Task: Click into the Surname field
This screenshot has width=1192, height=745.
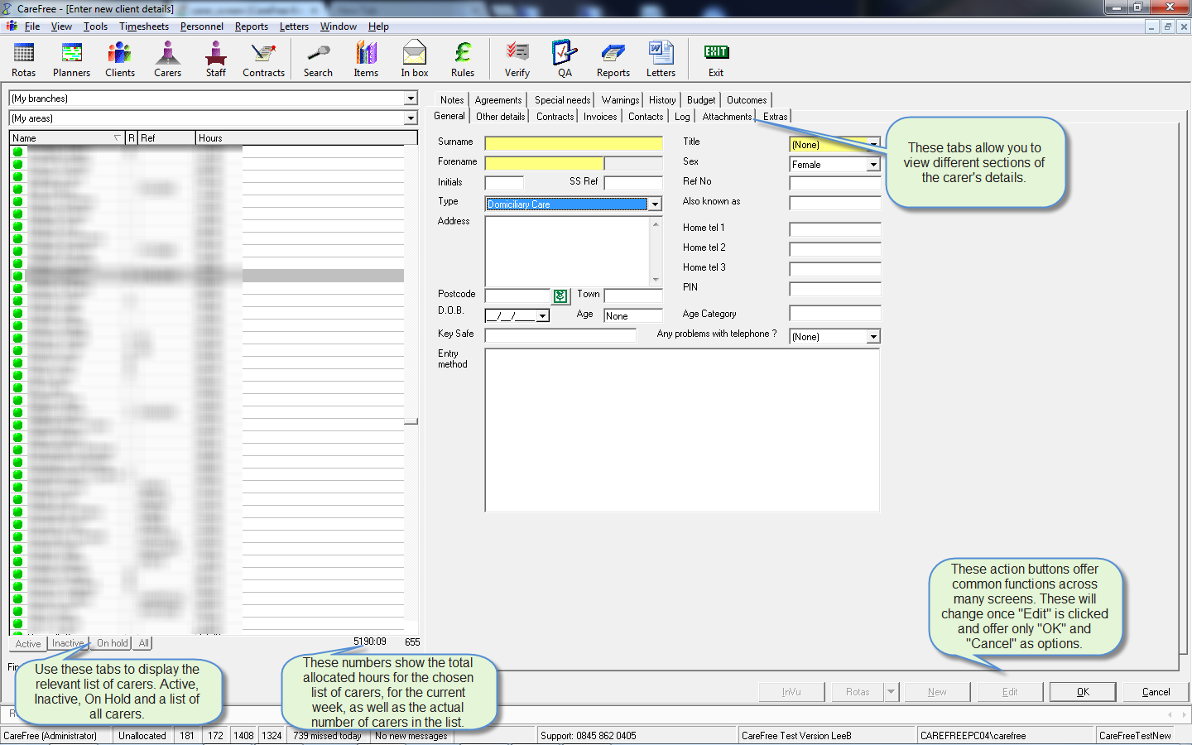Action: pos(573,143)
